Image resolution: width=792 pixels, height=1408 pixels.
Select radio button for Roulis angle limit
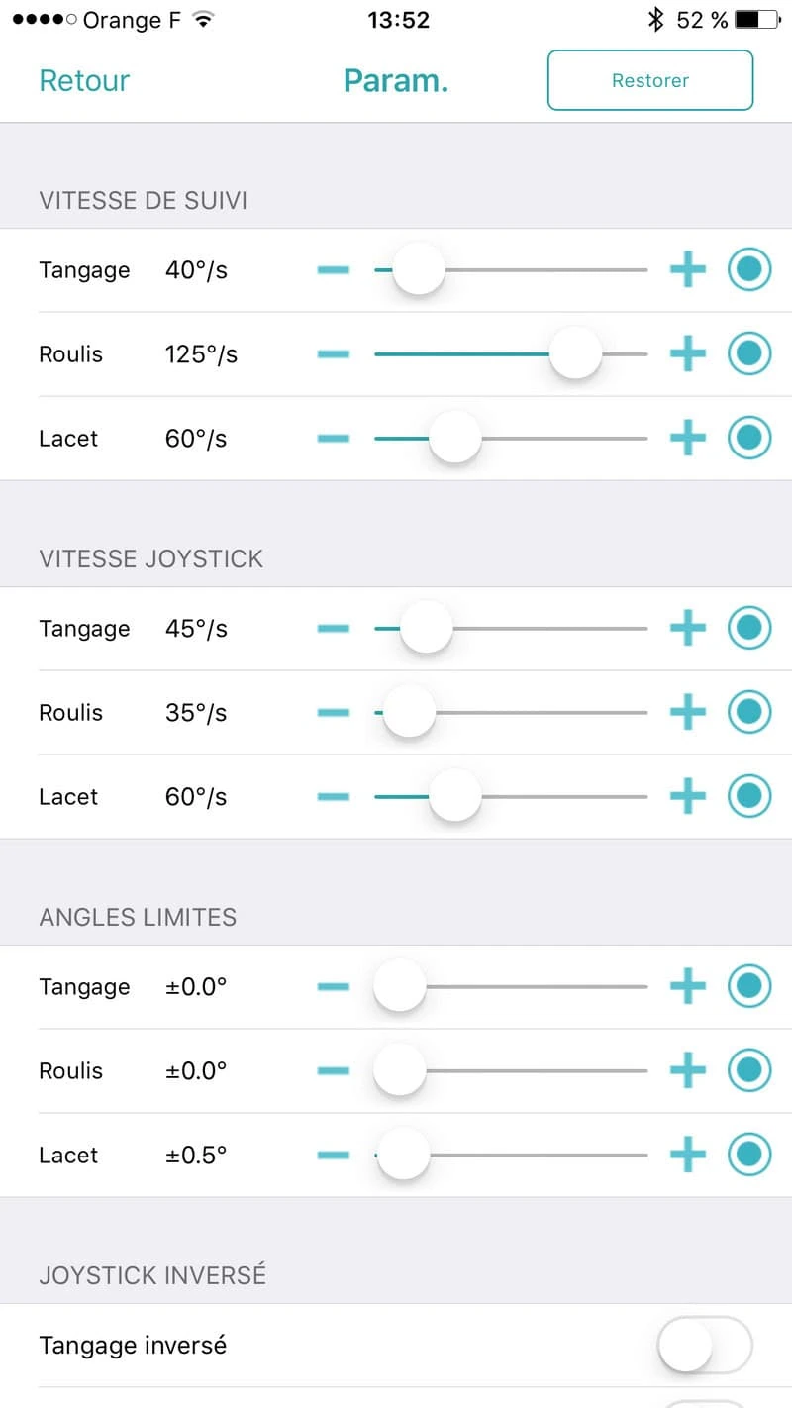click(x=749, y=1070)
